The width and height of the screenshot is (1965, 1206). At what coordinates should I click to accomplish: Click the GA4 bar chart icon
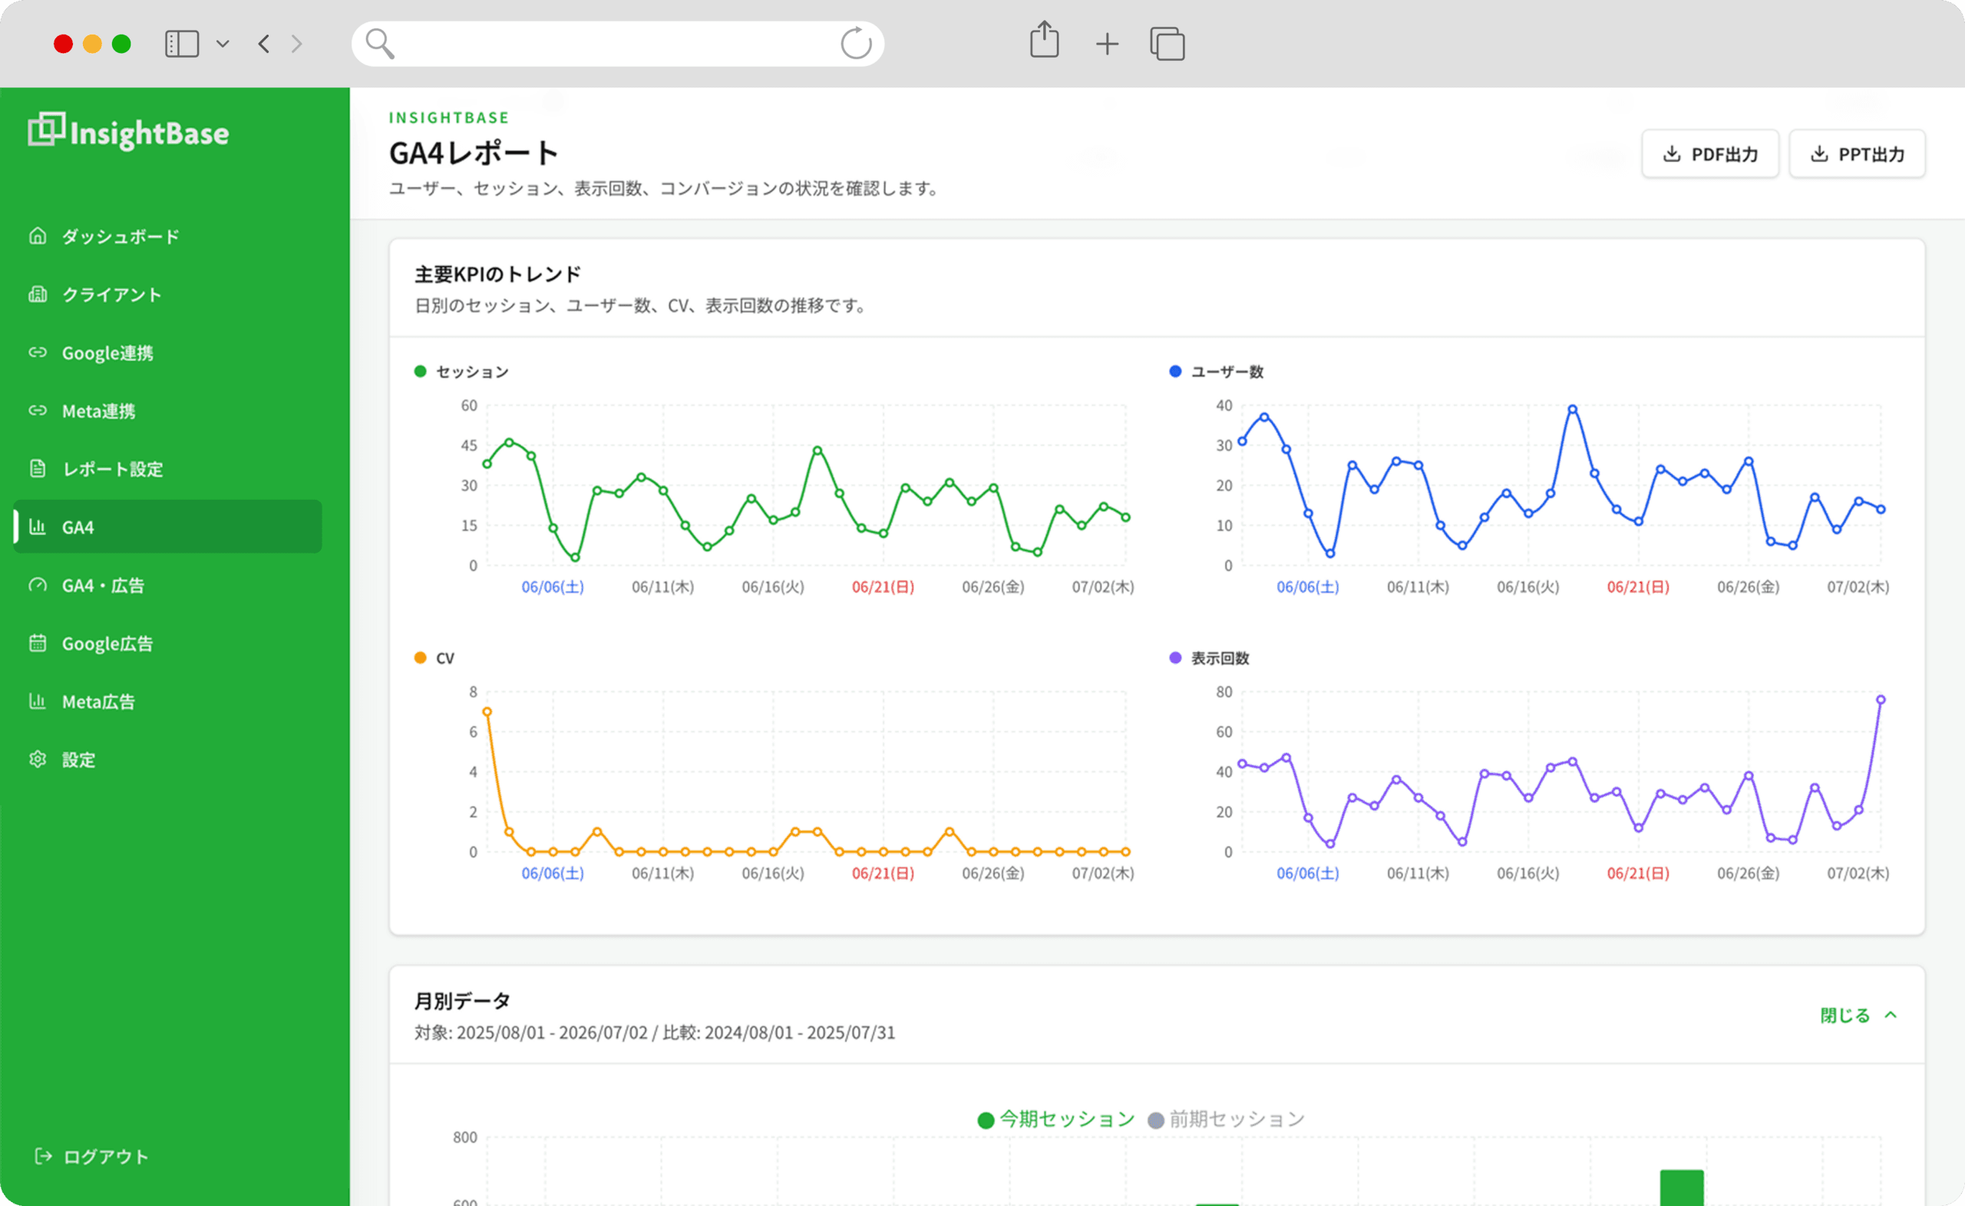[x=38, y=527]
